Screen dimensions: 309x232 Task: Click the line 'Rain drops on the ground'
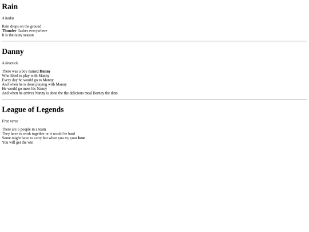(22, 26)
